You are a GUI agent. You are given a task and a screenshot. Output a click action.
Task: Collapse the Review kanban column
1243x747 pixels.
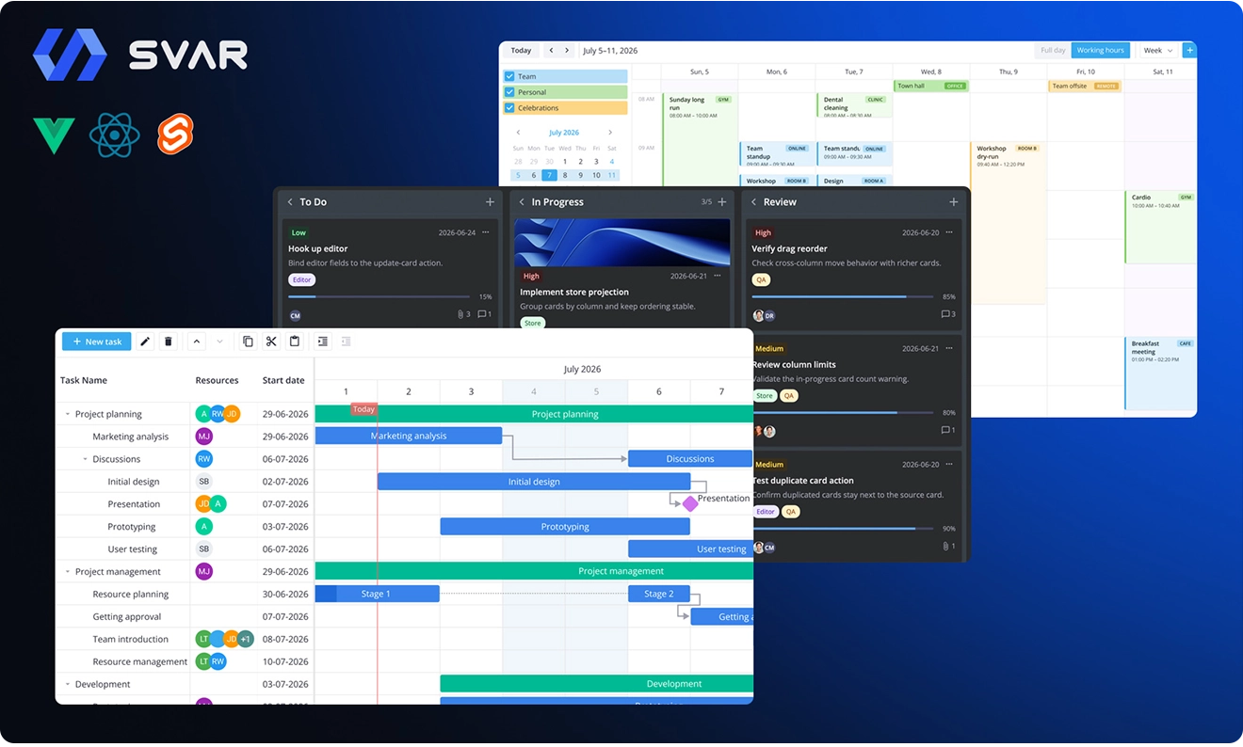(753, 202)
